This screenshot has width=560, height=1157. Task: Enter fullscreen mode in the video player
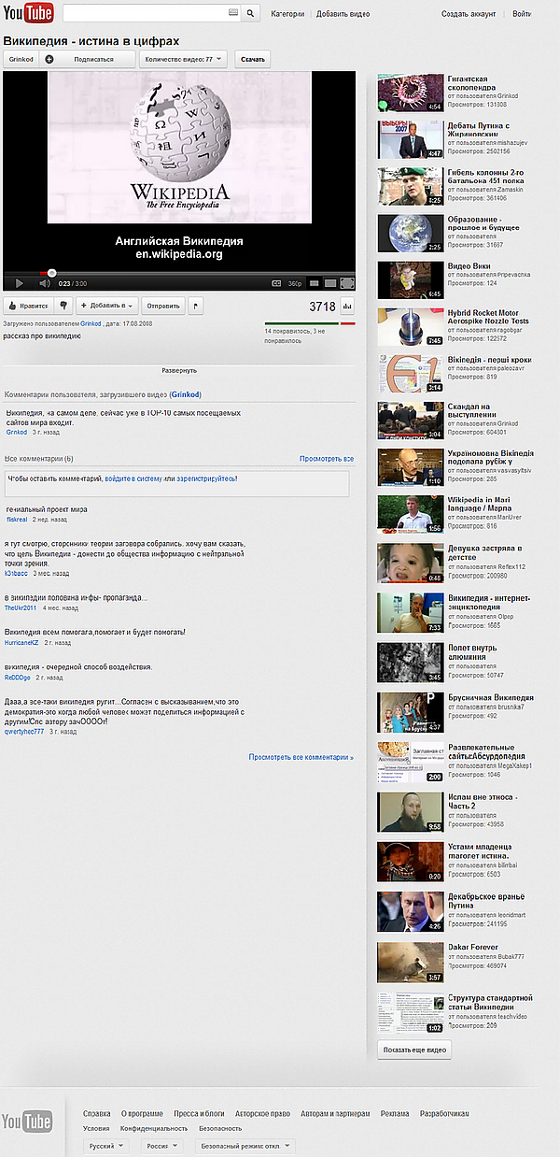346,282
